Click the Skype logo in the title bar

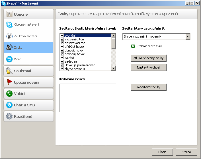4,3
